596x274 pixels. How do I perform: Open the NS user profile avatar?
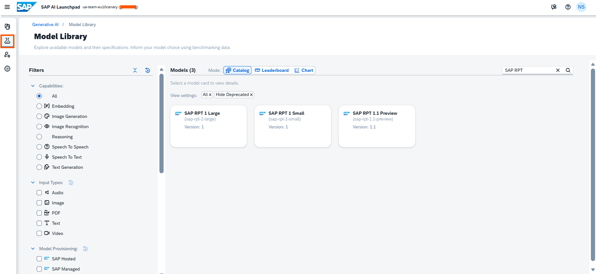pos(582,7)
